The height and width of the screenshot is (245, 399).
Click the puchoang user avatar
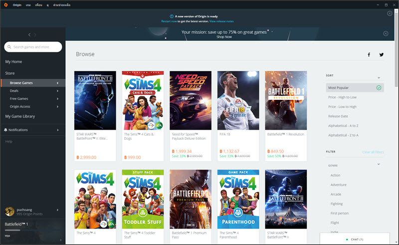click(x=9, y=212)
